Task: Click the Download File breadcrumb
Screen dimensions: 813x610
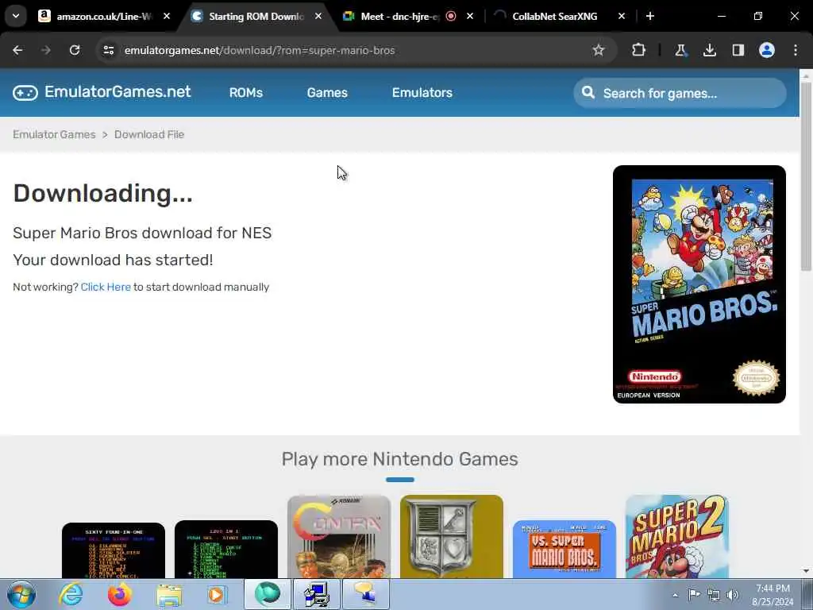Action: tap(149, 134)
